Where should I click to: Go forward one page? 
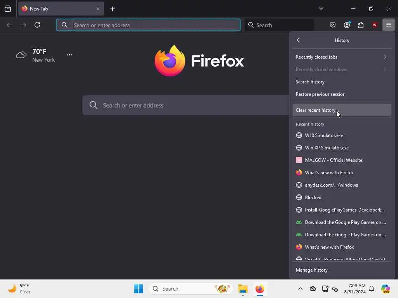(23, 25)
